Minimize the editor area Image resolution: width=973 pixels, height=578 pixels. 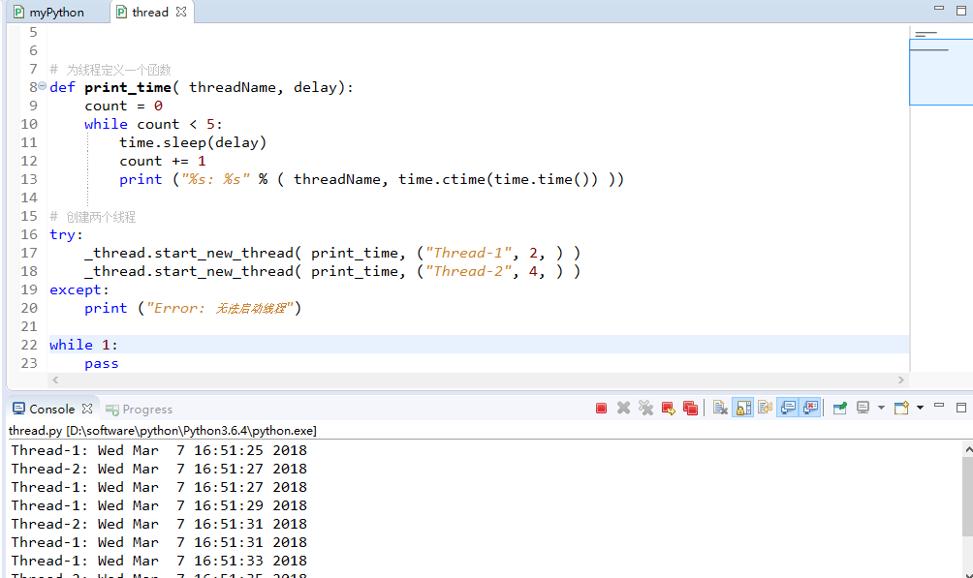(x=939, y=9)
